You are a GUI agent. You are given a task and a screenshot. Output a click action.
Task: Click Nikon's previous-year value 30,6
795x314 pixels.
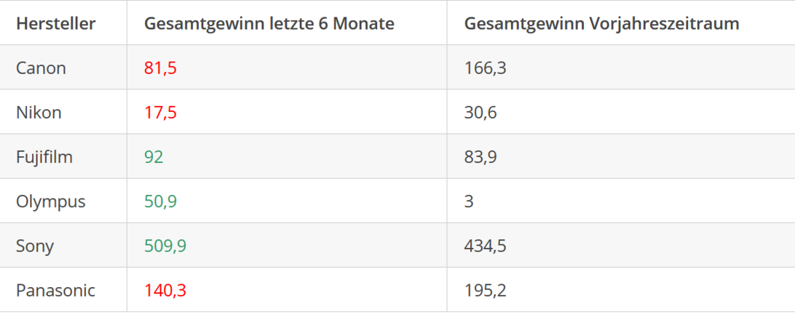tap(480, 113)
